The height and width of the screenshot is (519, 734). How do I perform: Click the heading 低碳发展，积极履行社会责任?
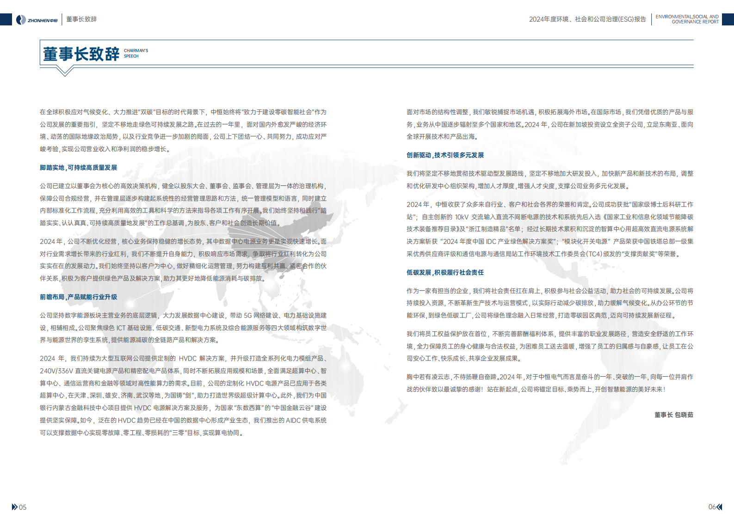(x=445, y=273)
